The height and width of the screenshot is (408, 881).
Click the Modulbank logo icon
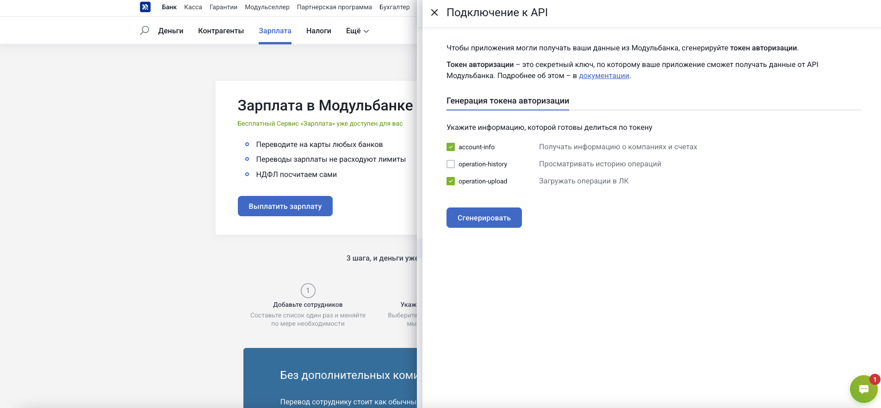pyautogui.click(x=145, y=7)
